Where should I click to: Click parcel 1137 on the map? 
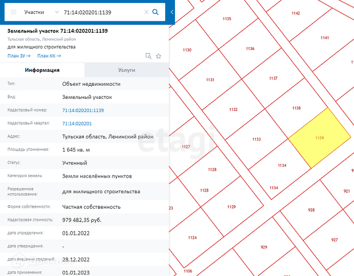(273, 78)
